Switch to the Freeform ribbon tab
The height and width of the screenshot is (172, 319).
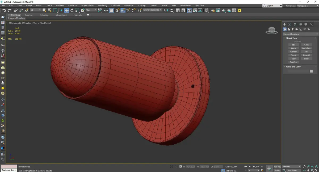tap(29, 15)
